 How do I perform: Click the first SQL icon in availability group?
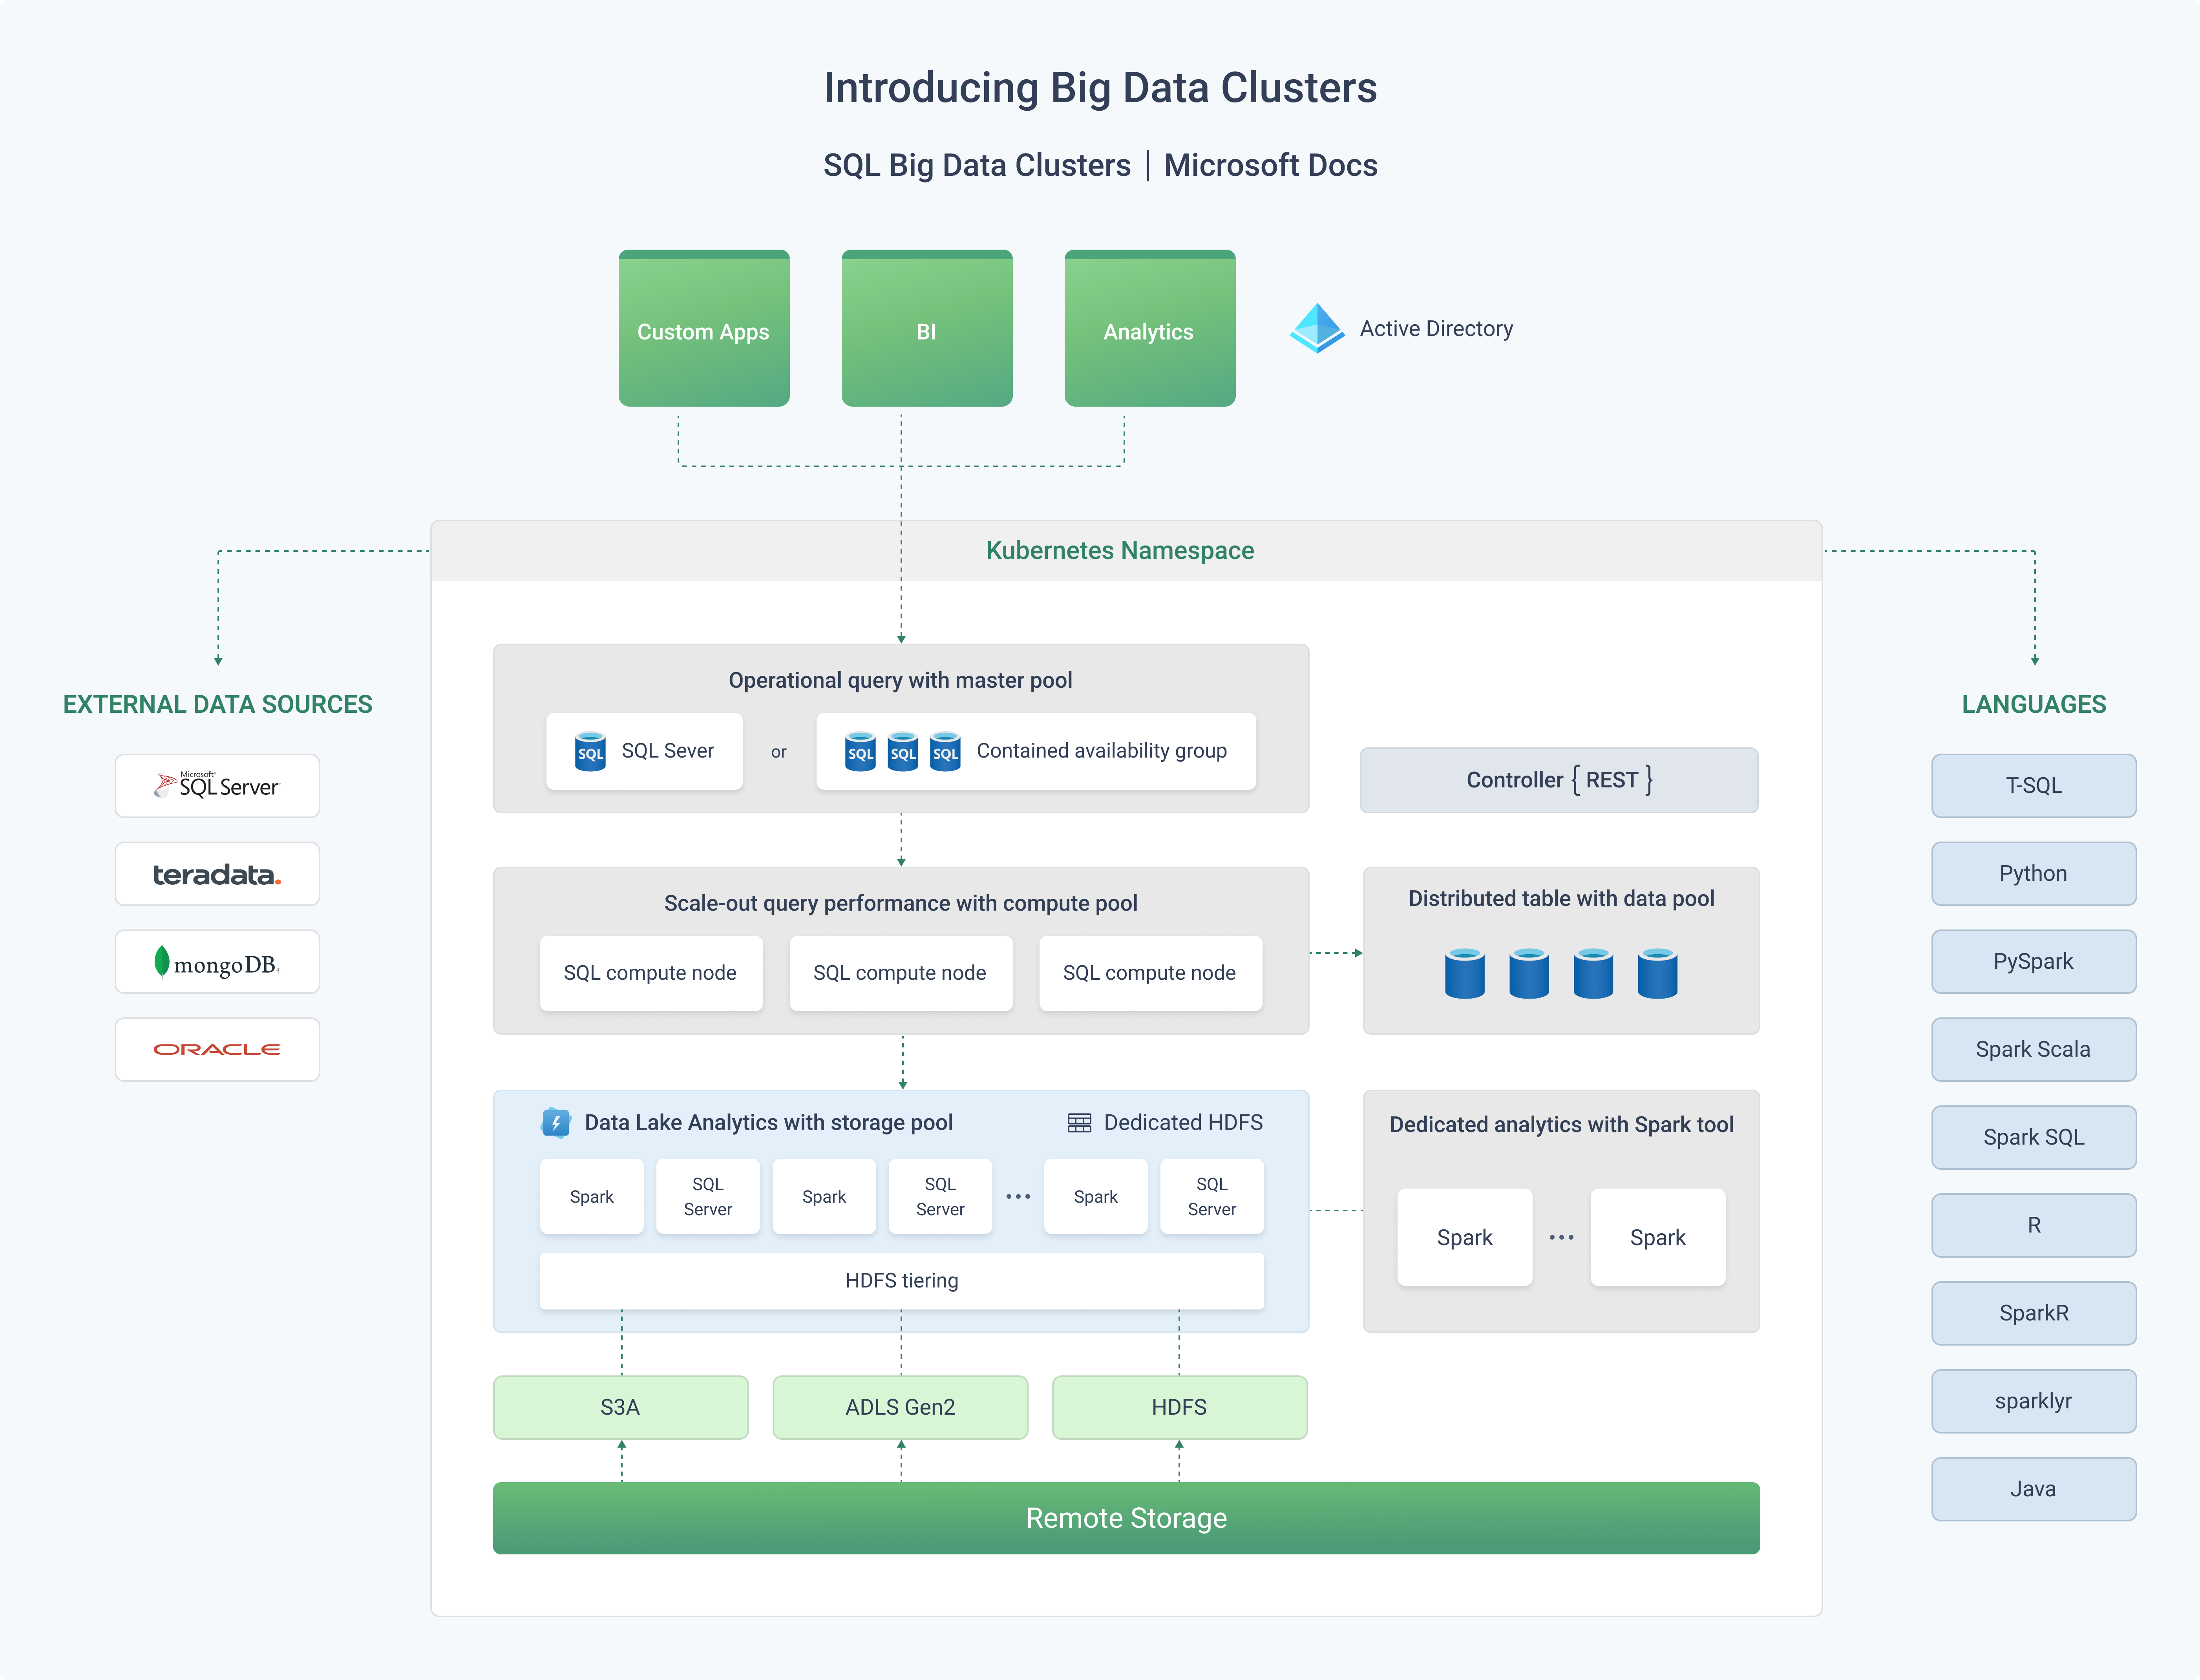tap(860, 751)
